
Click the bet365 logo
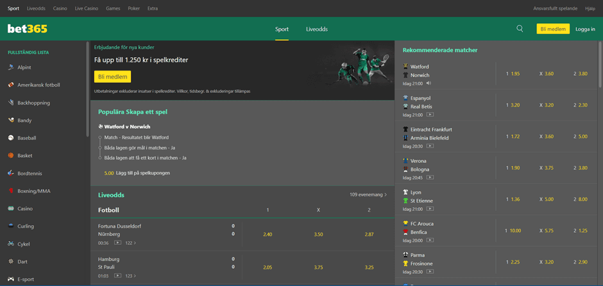(x=28, y=29)
